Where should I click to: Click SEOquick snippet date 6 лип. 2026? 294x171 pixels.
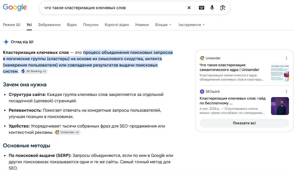210,109
